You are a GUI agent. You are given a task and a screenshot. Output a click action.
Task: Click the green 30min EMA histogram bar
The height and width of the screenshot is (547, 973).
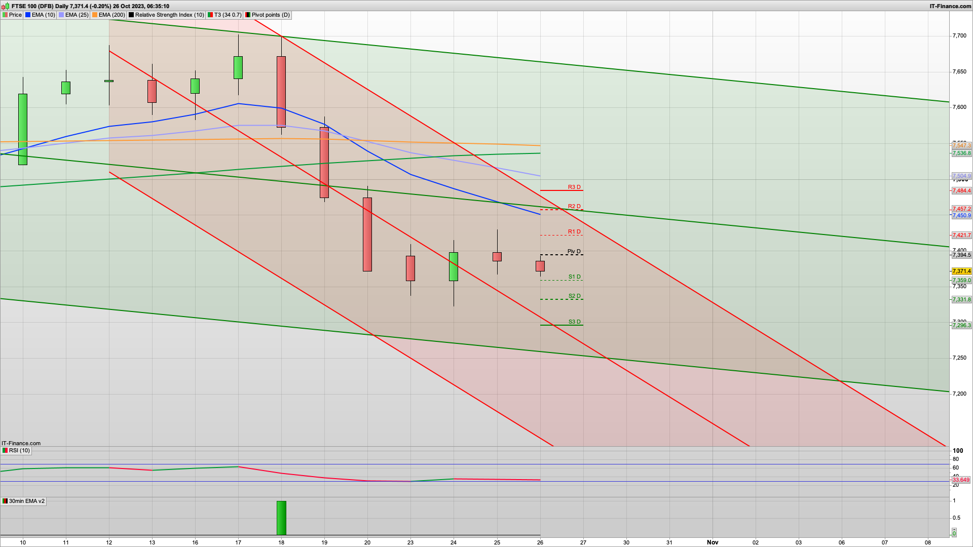tap(281, 518)
